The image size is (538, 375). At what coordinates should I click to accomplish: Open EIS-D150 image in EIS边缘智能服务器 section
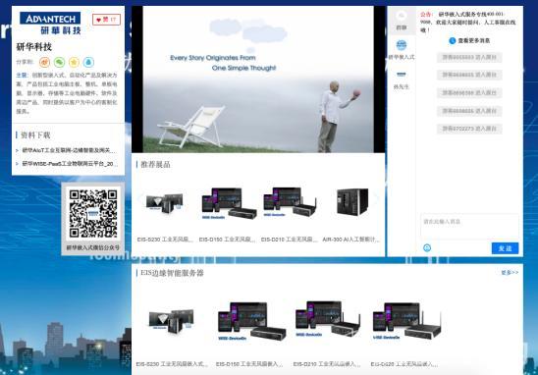(251, 321)
